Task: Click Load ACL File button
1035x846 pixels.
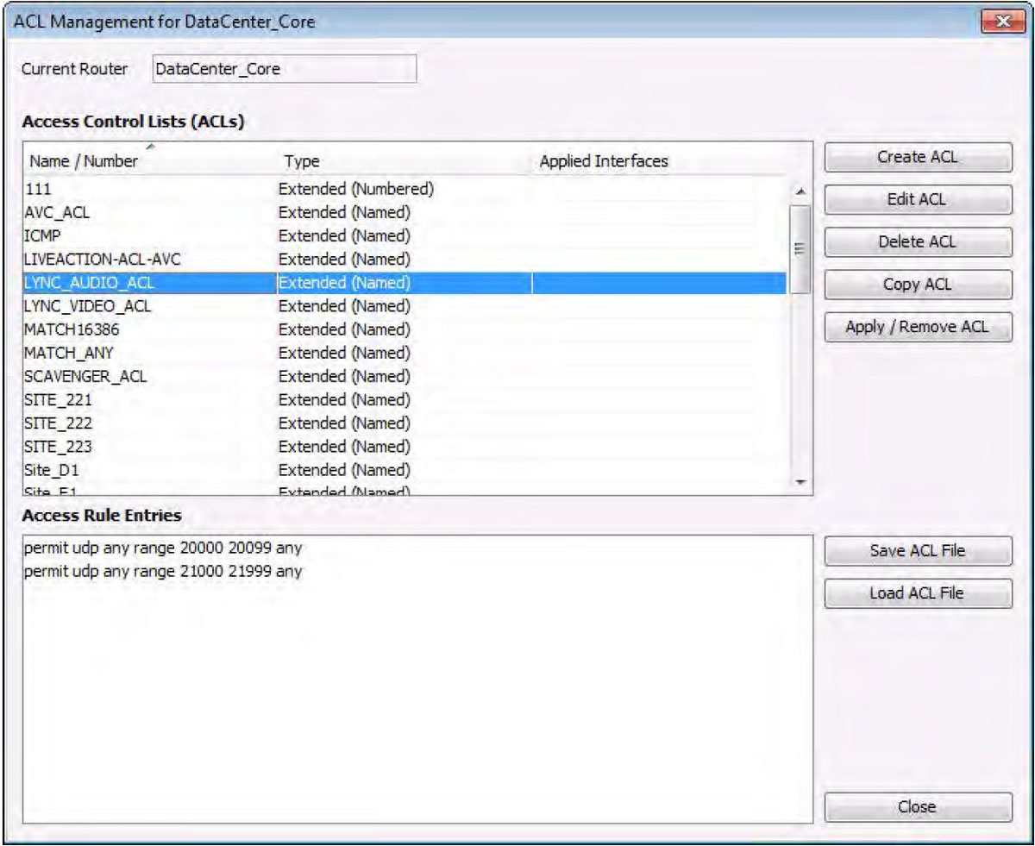Action: pos(918,593)
